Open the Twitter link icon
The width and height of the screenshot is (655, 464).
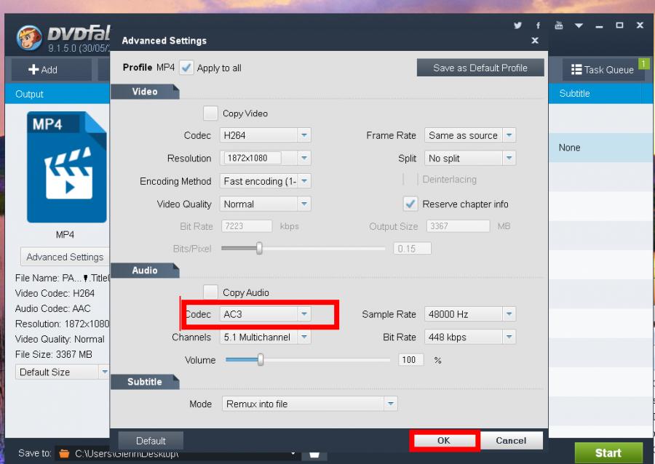coord(517,25)
